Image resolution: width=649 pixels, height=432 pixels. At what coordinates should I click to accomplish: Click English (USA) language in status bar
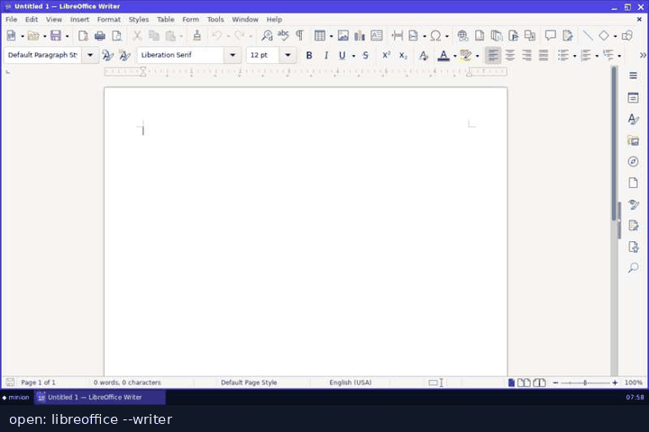point(350,382)
